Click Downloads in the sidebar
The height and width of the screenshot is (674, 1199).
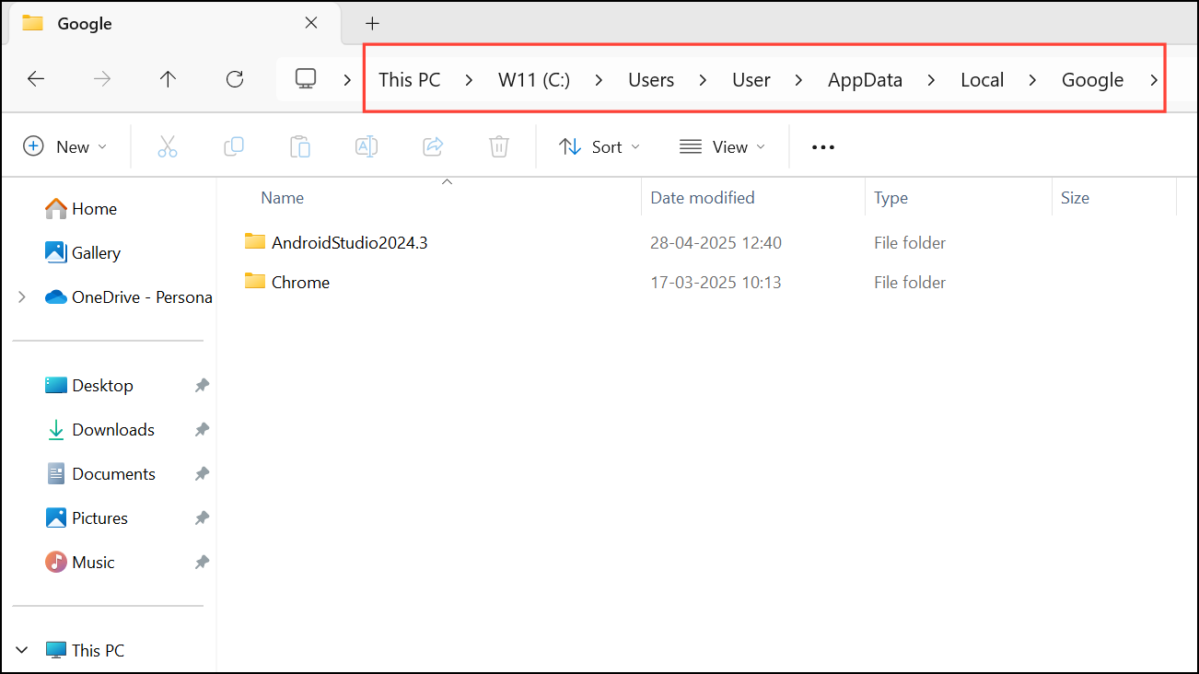point(112,429)
